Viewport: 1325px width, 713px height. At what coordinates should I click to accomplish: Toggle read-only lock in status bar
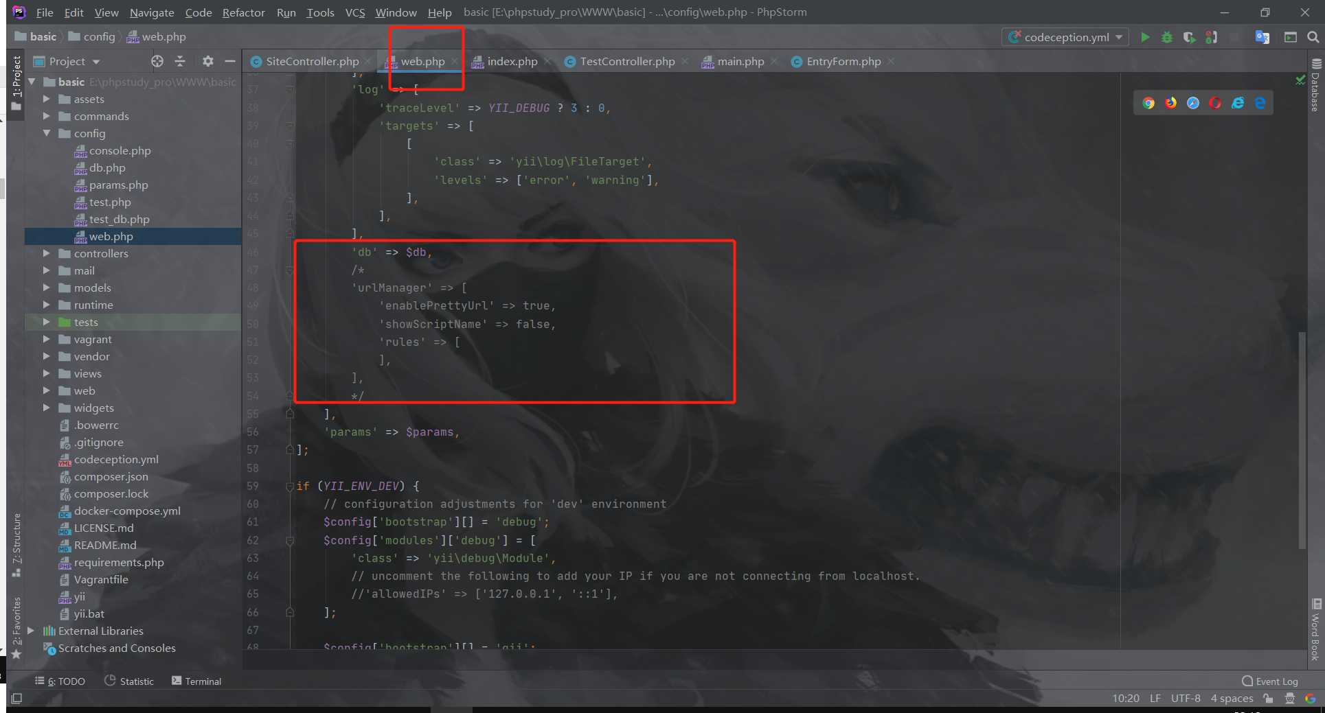[1268, 699]
